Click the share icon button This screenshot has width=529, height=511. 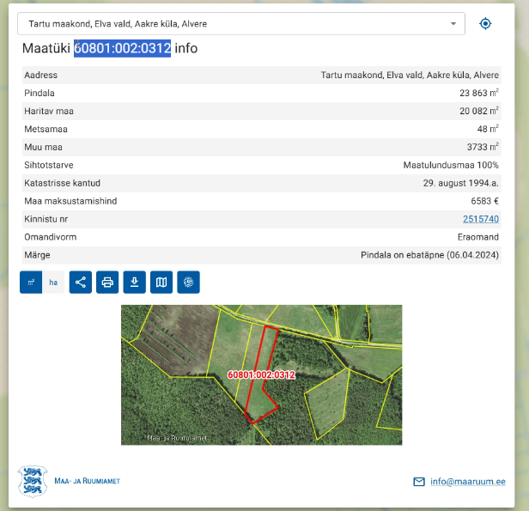tap(81, 282)
